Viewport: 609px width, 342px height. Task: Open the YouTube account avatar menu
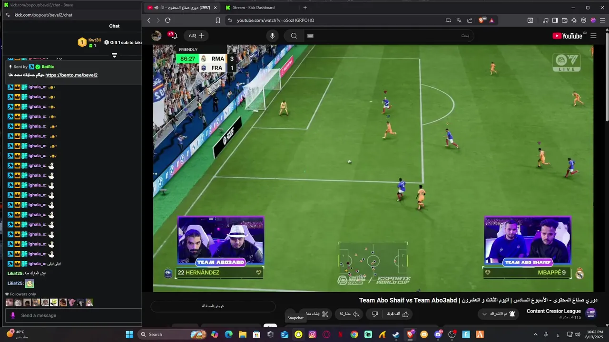click(x=157, y=36)
